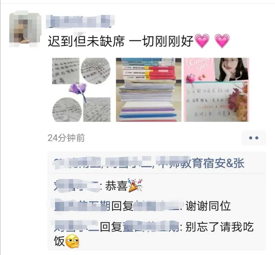The width and height of the screenshot is (275, 255).
Task: Tap the 24分钟前 timestamp
Action: pos(66,138)
